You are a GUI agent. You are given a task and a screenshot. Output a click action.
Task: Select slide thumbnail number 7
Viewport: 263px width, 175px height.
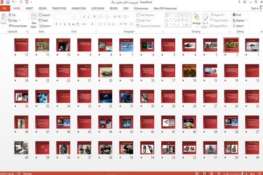(126, 45)
